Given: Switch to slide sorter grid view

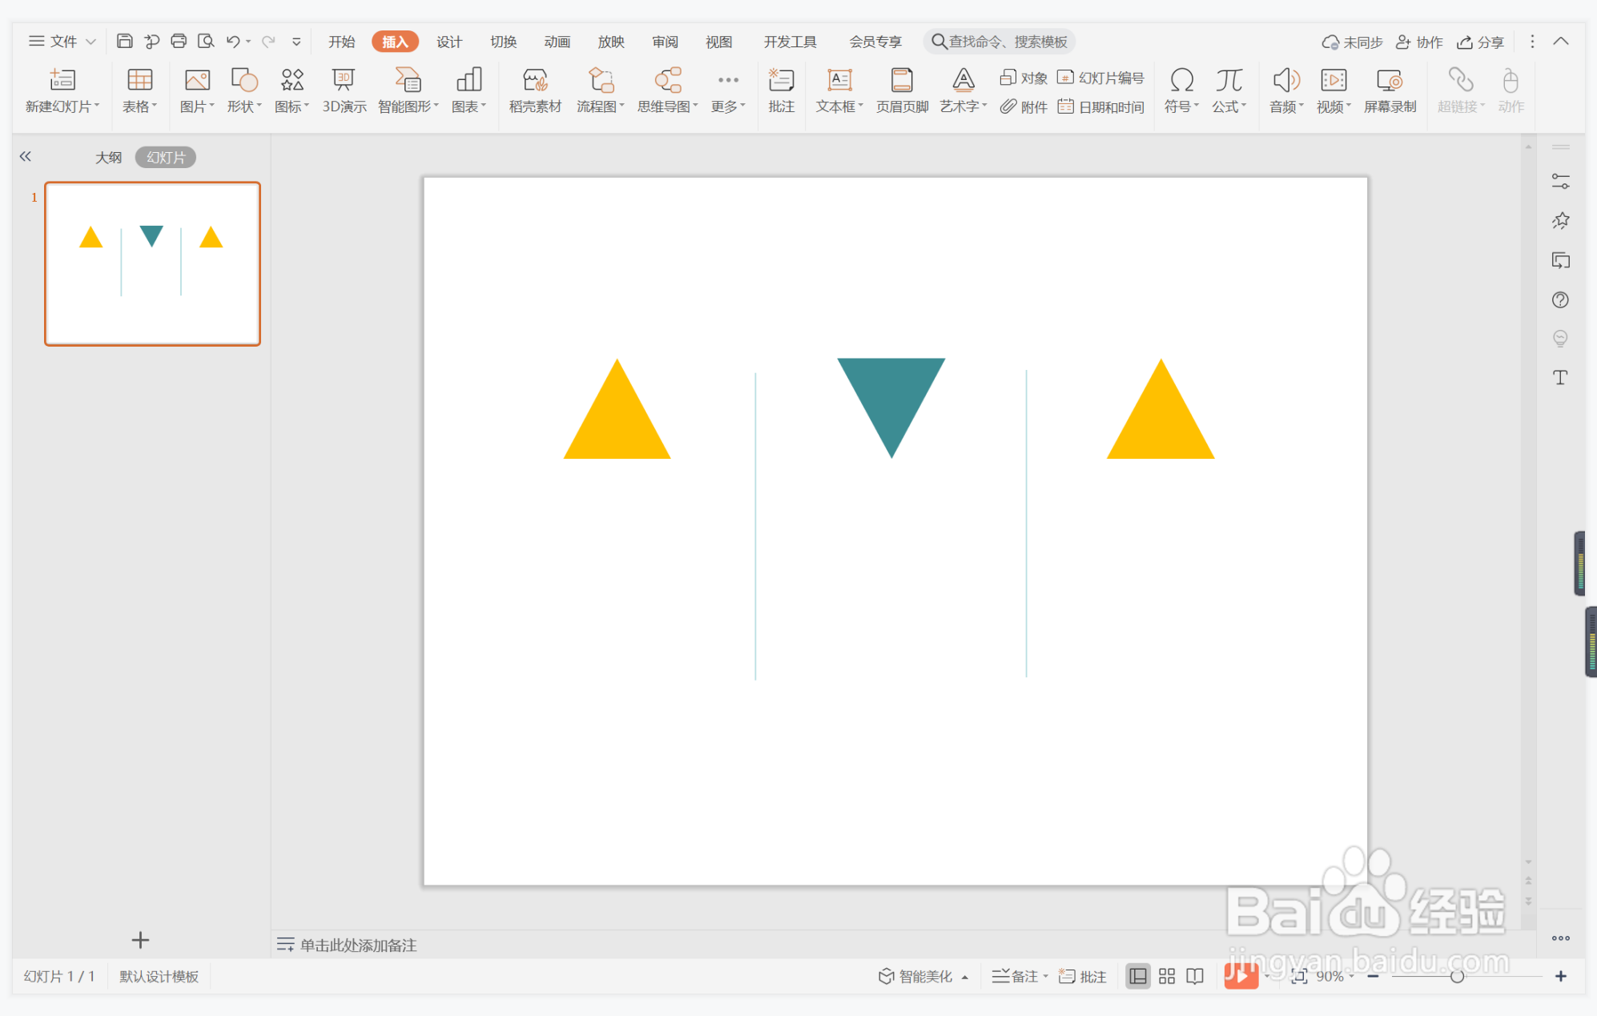Looking at the screenshot, I should tap(1167, 976).
